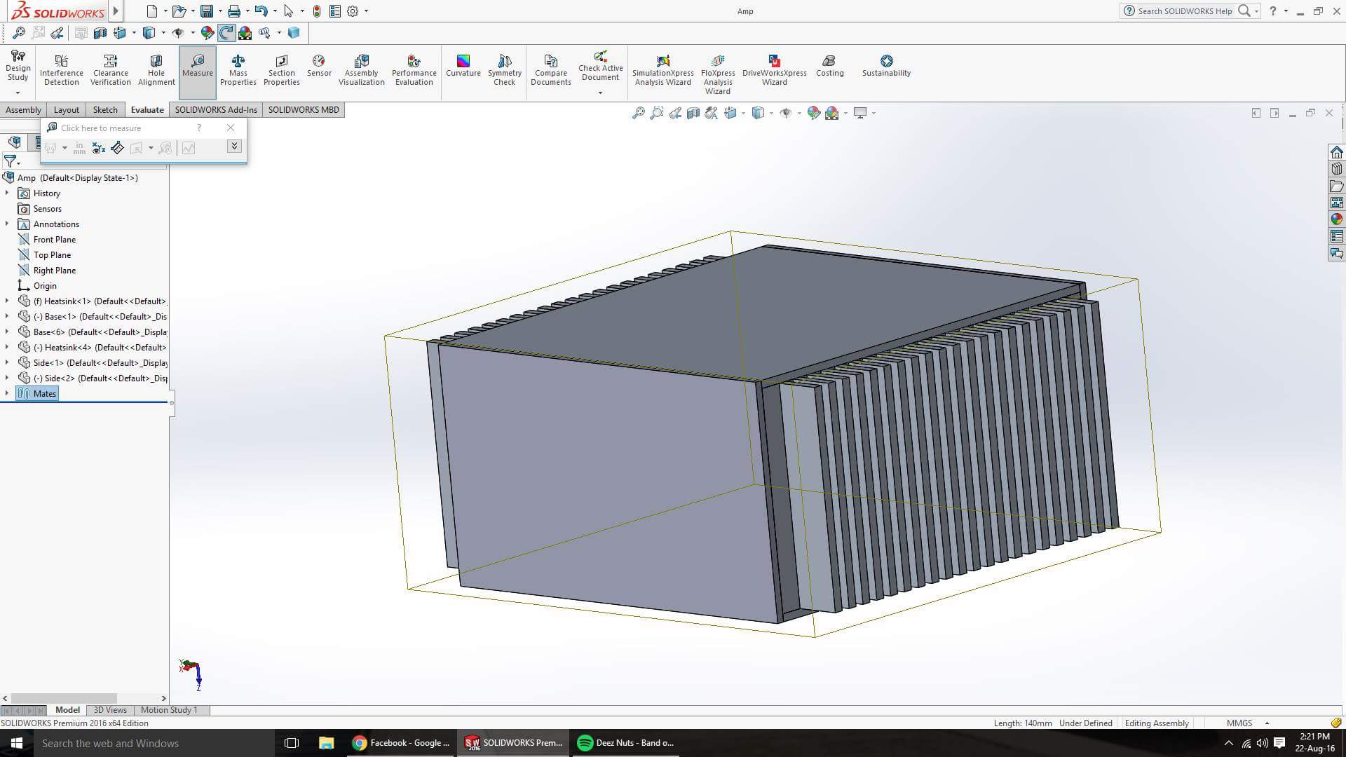Expand the Base<6> component node
The image size is (1346, 757).
click(x=7, y=332)
